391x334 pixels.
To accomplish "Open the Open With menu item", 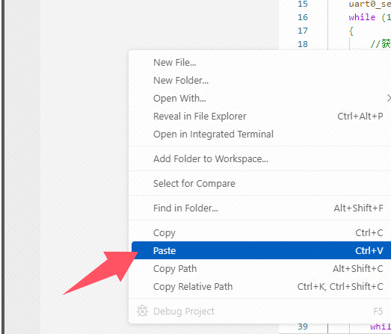I will click(260, 99).
